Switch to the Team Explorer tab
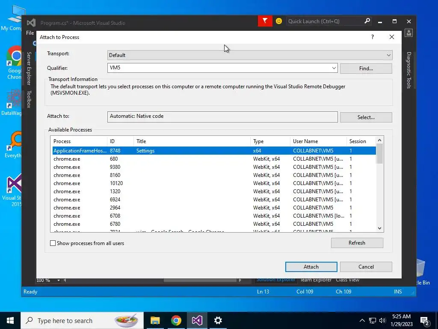438x329 pixels. click(x=316, y=280)
